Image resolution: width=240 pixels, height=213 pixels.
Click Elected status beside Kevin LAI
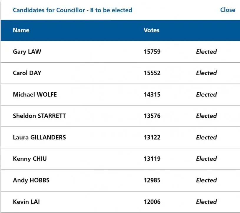coord(206,202)
